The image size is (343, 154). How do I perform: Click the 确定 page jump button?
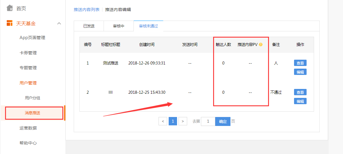coord(223,121)
